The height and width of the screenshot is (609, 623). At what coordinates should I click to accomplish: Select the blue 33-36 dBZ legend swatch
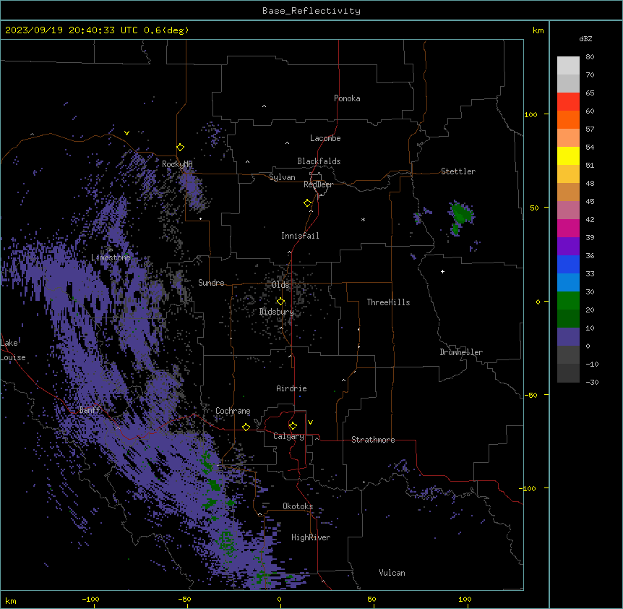click(x=568, y=264)
